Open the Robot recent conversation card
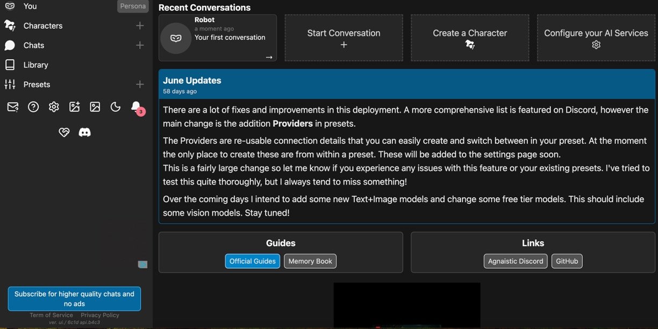Viewport: 658px width, 329px height. 218,38
